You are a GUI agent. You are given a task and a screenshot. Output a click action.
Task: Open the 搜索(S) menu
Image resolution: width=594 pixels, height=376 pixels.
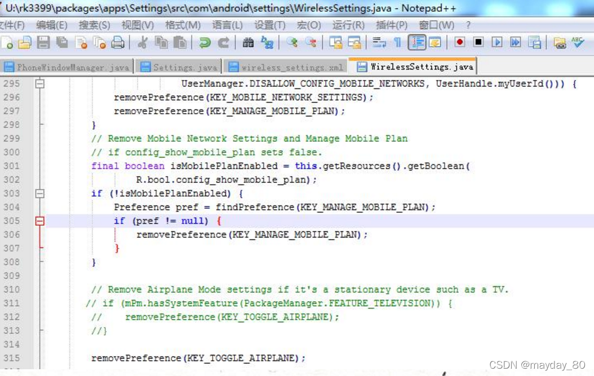pyautogui.click(x=94, y=25)
